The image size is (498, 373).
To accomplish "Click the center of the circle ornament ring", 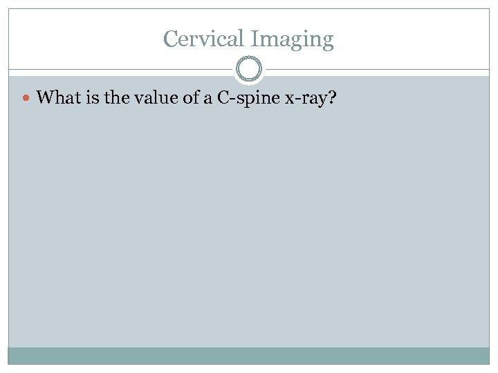I will coord(249,69).
